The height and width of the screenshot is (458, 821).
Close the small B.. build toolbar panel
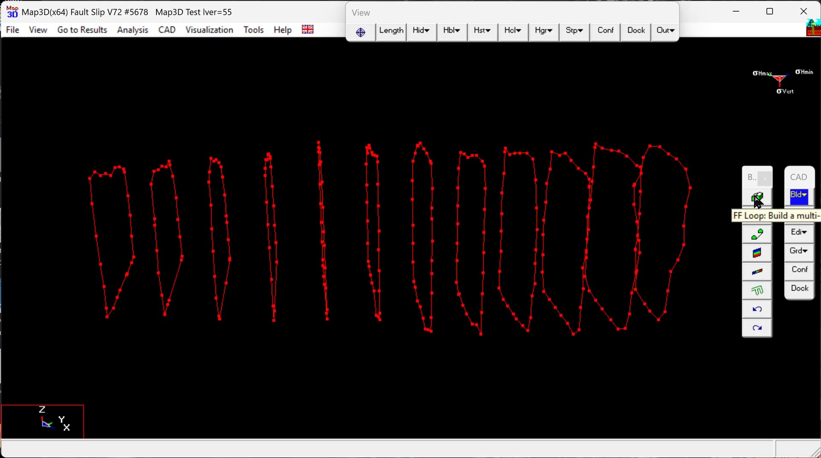[765, 178]
